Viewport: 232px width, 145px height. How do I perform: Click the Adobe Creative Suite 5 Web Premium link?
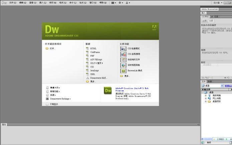tap(132, 89)
